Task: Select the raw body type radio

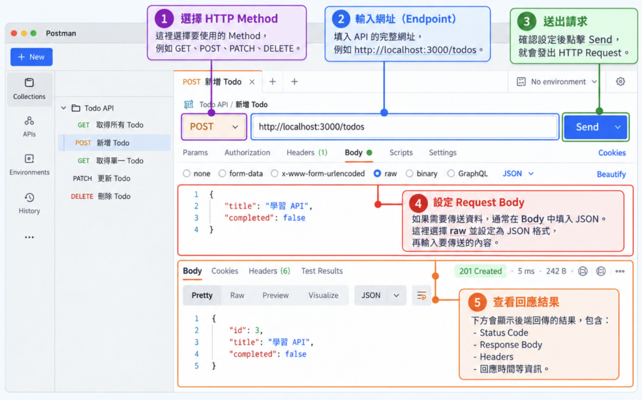Action: click(377, 174)
